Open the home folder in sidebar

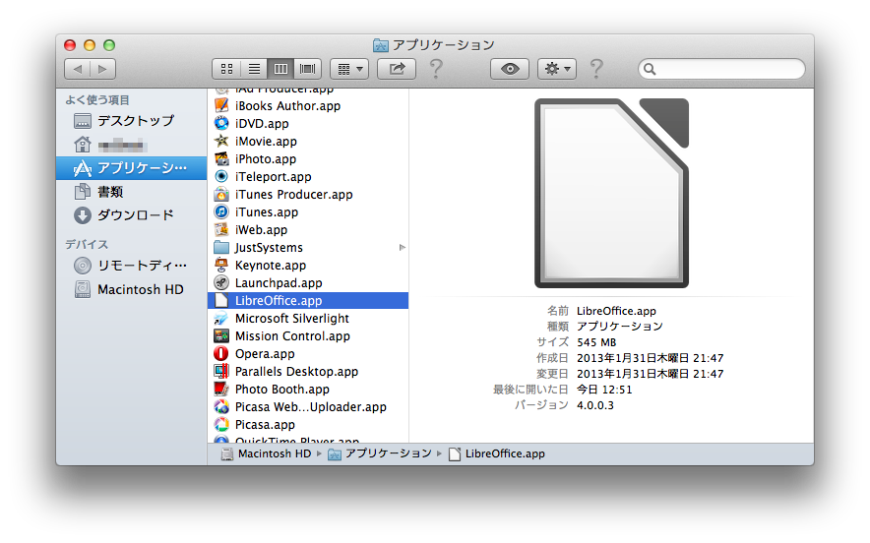click(x=131, y=146)
